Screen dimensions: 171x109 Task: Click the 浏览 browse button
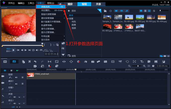(72, 56)
